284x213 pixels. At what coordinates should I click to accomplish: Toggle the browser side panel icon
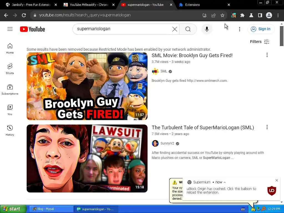[260, 16]
